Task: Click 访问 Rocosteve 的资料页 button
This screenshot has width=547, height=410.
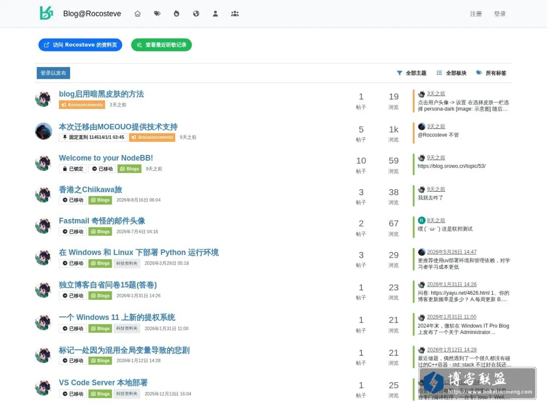Action: tap(80, 45)
